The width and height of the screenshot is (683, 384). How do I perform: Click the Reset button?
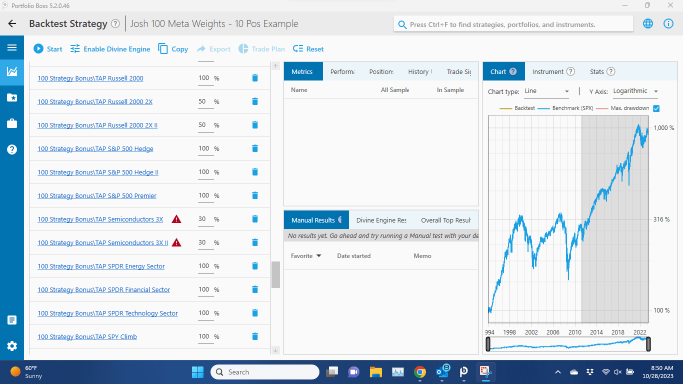pyautogui.click(x=308, y=48)
